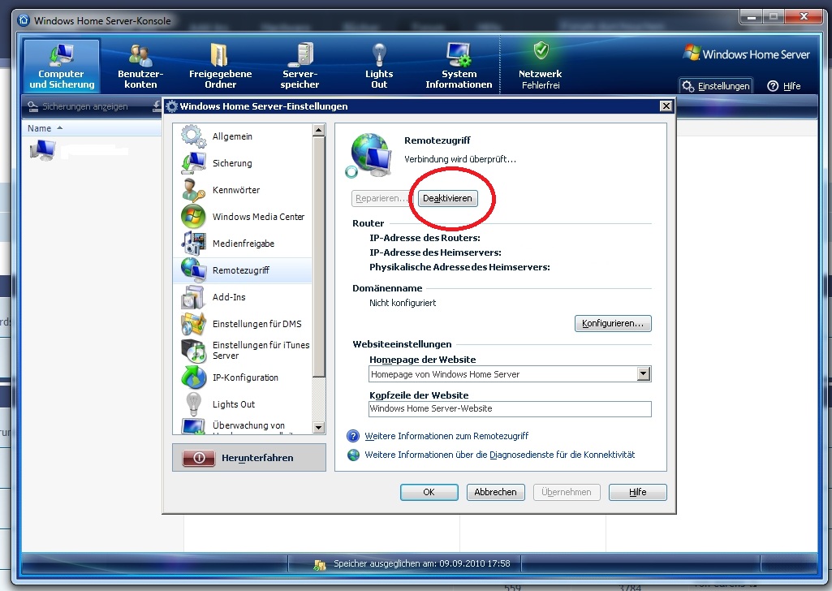Select Windows Media Center icon

[194, 217]
